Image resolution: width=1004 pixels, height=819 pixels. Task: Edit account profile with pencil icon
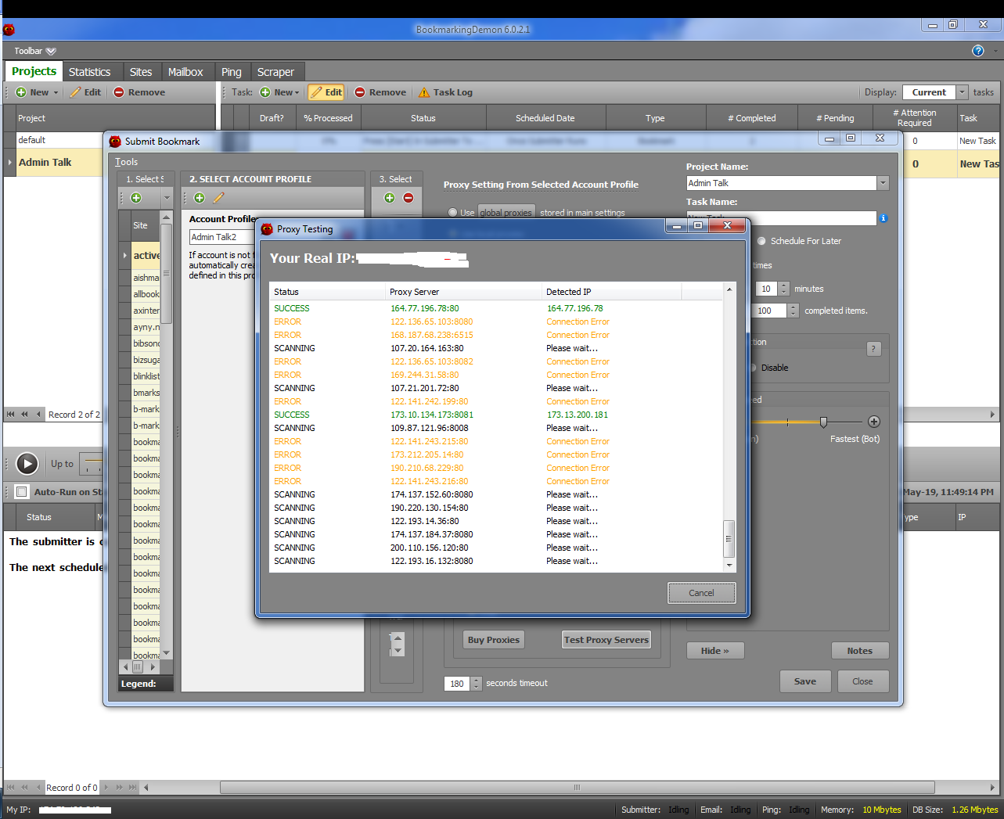tap(219, 198)
